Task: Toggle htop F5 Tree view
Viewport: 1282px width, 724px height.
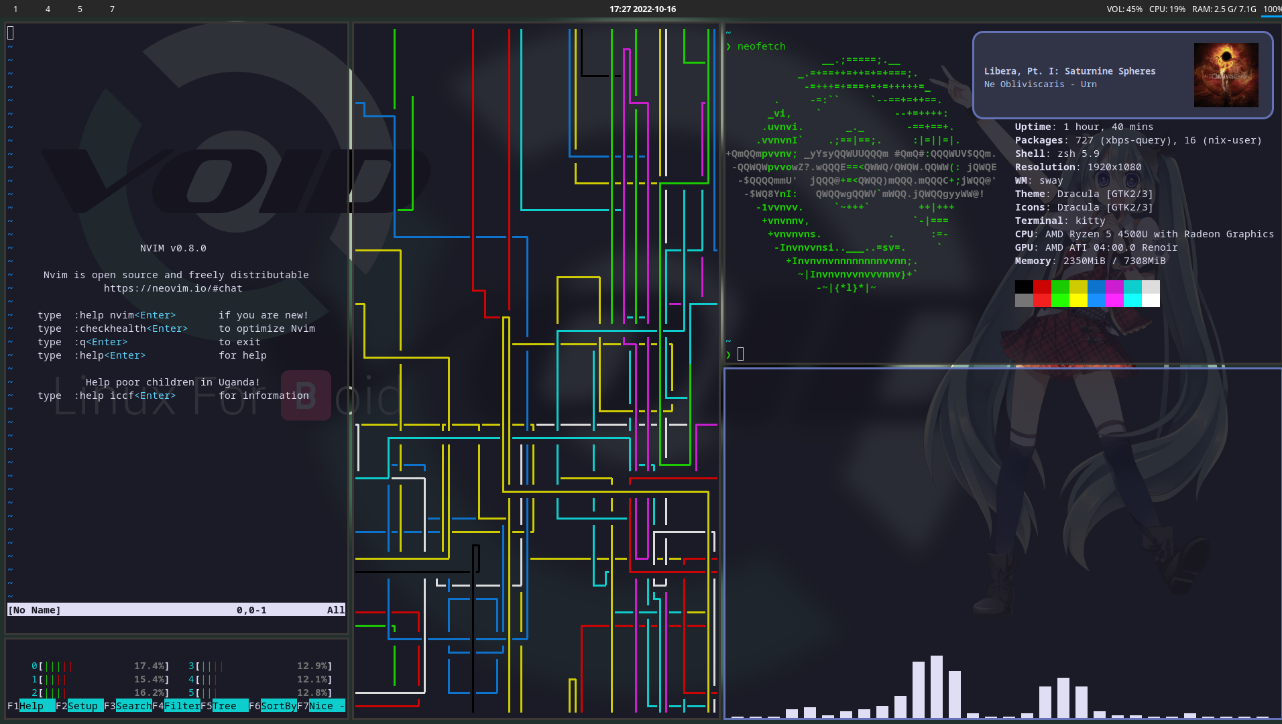Action: 224,706
